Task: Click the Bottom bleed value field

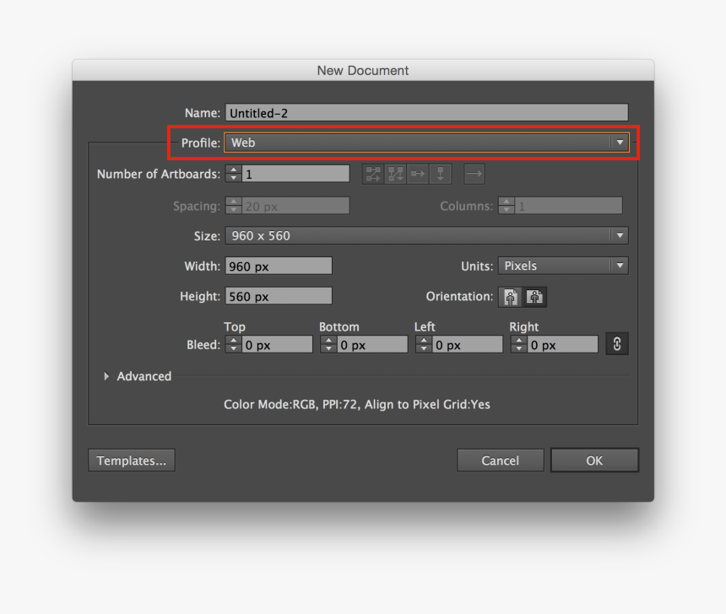Action: (x=372, y=344)
